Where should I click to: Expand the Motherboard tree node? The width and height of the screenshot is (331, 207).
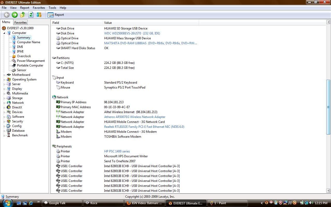4,75
